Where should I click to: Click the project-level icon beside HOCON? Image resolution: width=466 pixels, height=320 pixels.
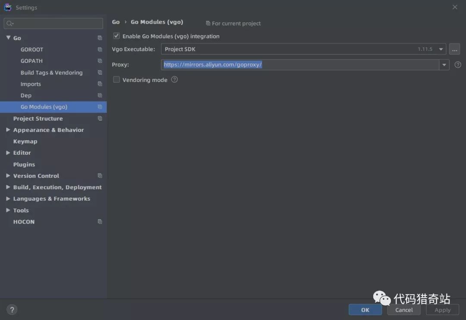coord(100,221)
